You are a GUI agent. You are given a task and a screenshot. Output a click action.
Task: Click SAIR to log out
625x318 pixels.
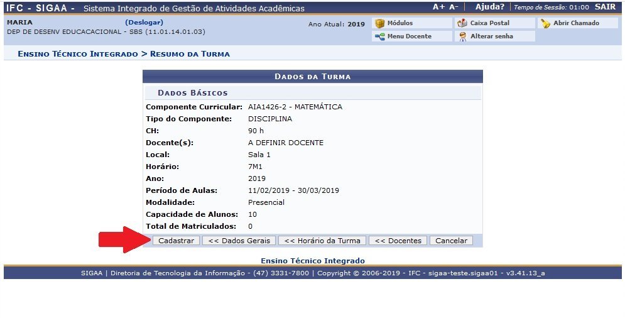point(605,7)
